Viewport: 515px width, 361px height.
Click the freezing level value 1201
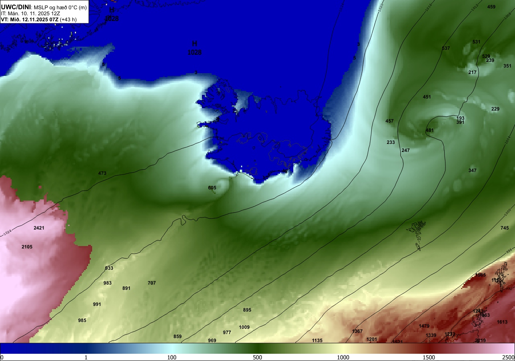click(372, 339)
